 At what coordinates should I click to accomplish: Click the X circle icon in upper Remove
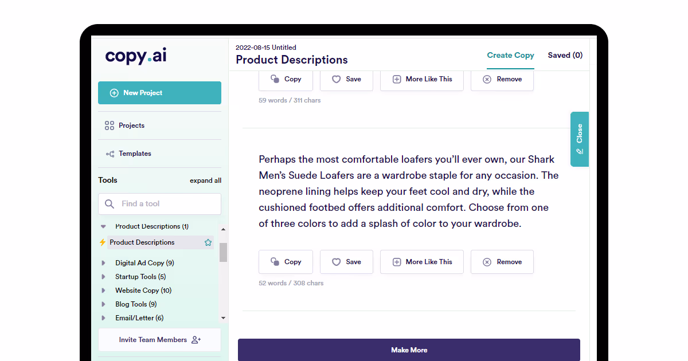click(x=487, y=79)
